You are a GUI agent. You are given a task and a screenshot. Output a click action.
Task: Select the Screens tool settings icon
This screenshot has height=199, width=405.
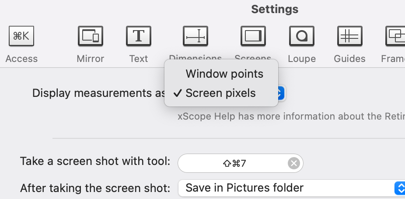pyautogui.click(x=253, y=36)
